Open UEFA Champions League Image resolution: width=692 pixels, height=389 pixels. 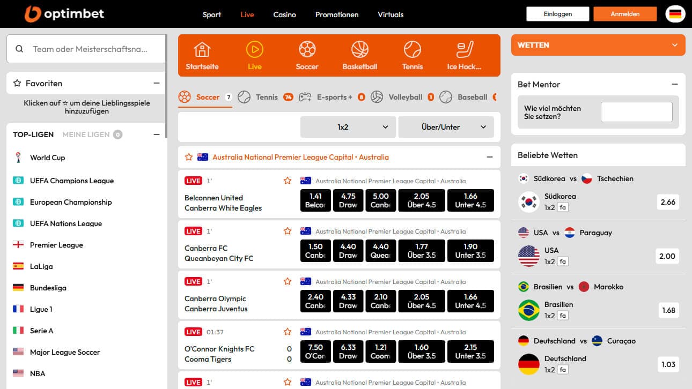point(71,181)
